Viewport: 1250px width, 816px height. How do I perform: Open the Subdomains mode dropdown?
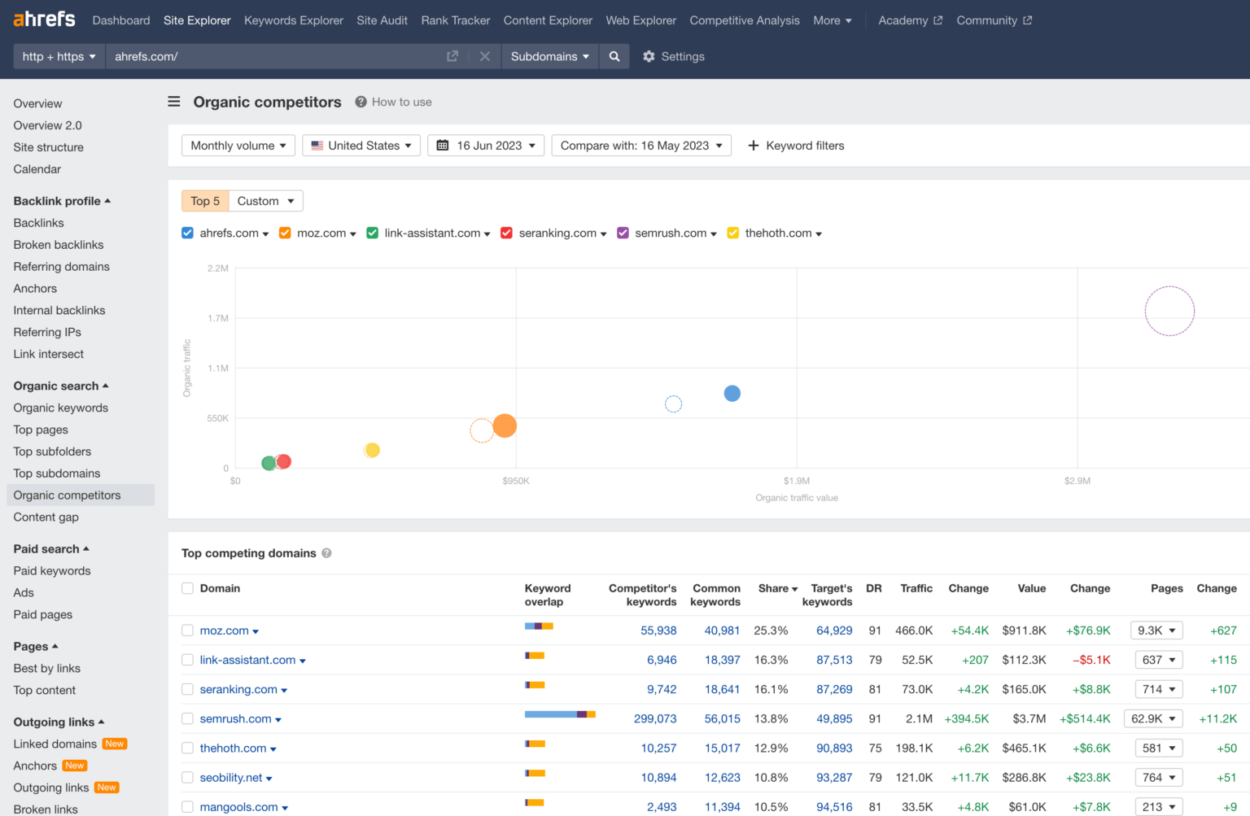(x=550, y=56)
